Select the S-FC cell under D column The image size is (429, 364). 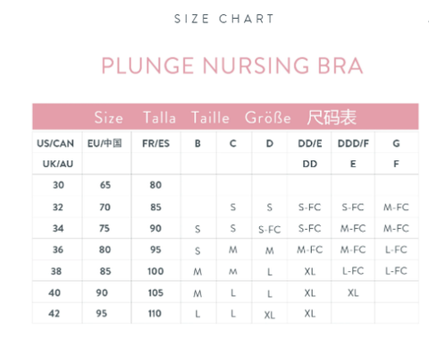point(269,229)
